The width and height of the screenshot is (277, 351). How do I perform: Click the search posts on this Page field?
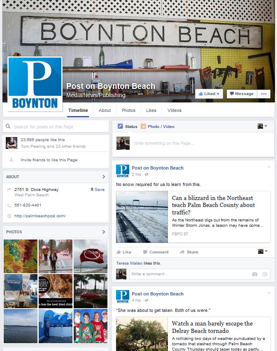point(56,127)
